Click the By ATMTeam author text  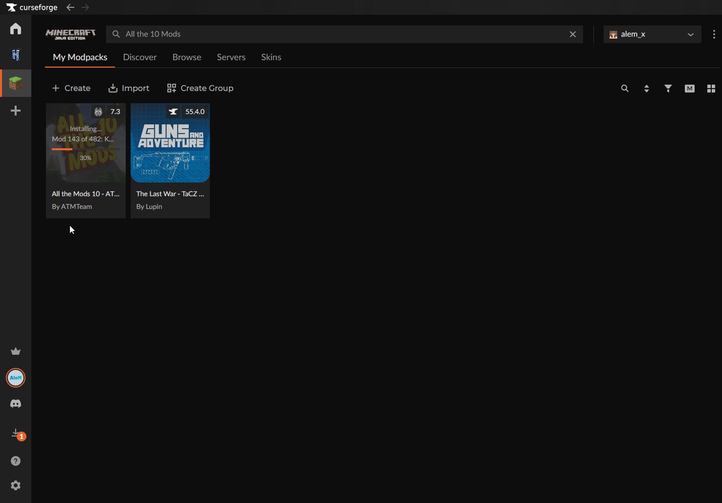tap(72, 206)
